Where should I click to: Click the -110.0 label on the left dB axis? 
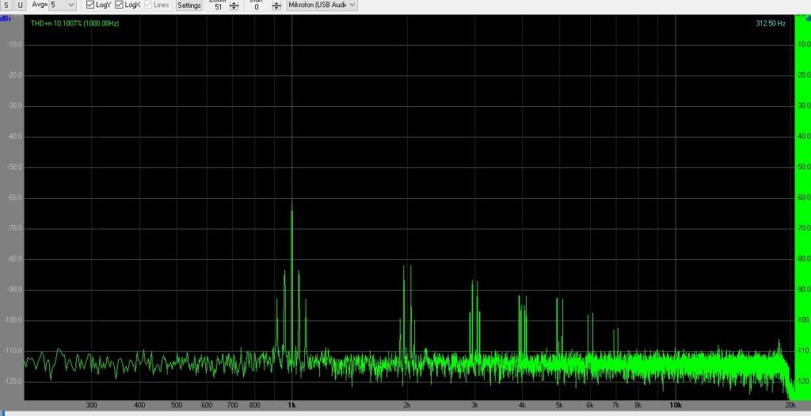pyautogui.click(x=15, y=350)
